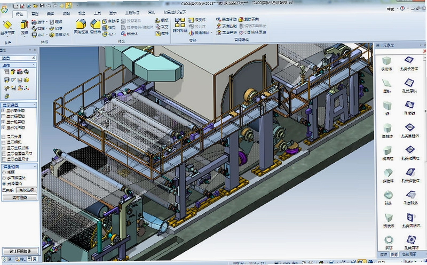Switch to the 钣金 (Sheet Metal) ribbon tab
The height and width of the screenshot is (265, 427).
[82, 13]
